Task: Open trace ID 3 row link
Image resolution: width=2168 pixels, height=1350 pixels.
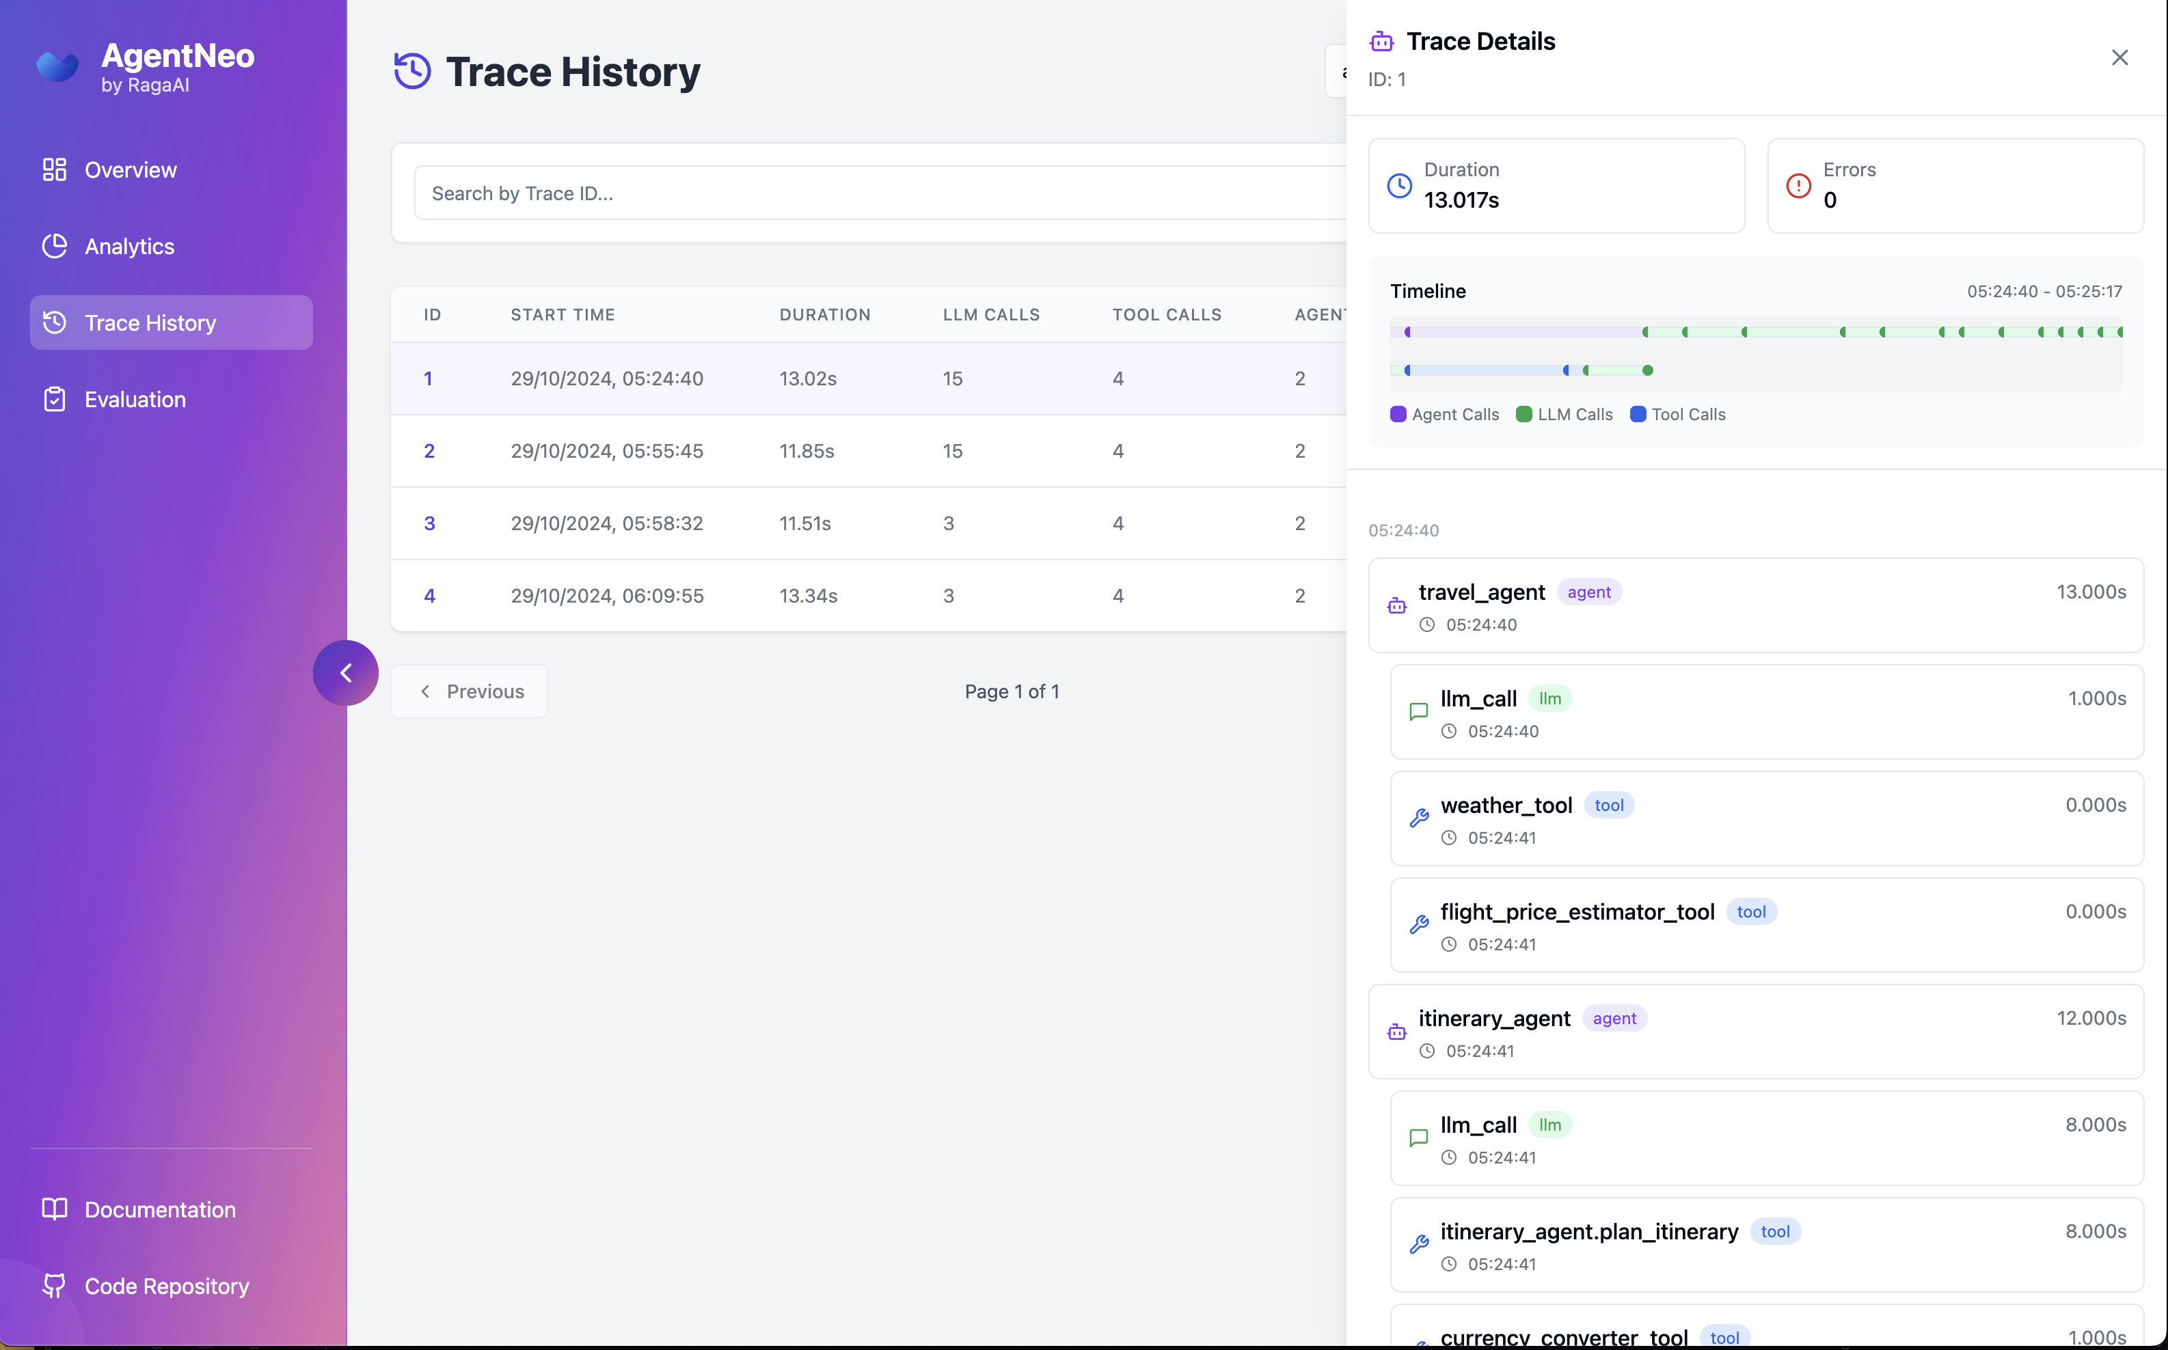Action: (429, 523)
